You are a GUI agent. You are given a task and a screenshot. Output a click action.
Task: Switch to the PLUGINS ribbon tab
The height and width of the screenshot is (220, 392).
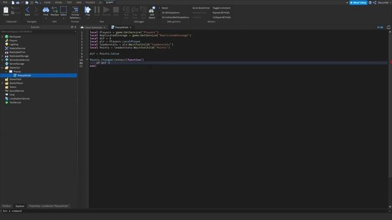pos(90,2)
